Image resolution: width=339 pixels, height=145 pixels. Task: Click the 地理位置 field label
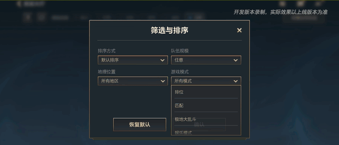tap(107, 72)
